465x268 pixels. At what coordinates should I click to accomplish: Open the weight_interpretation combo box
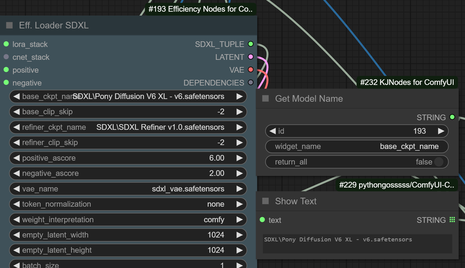tap(128, 220)
